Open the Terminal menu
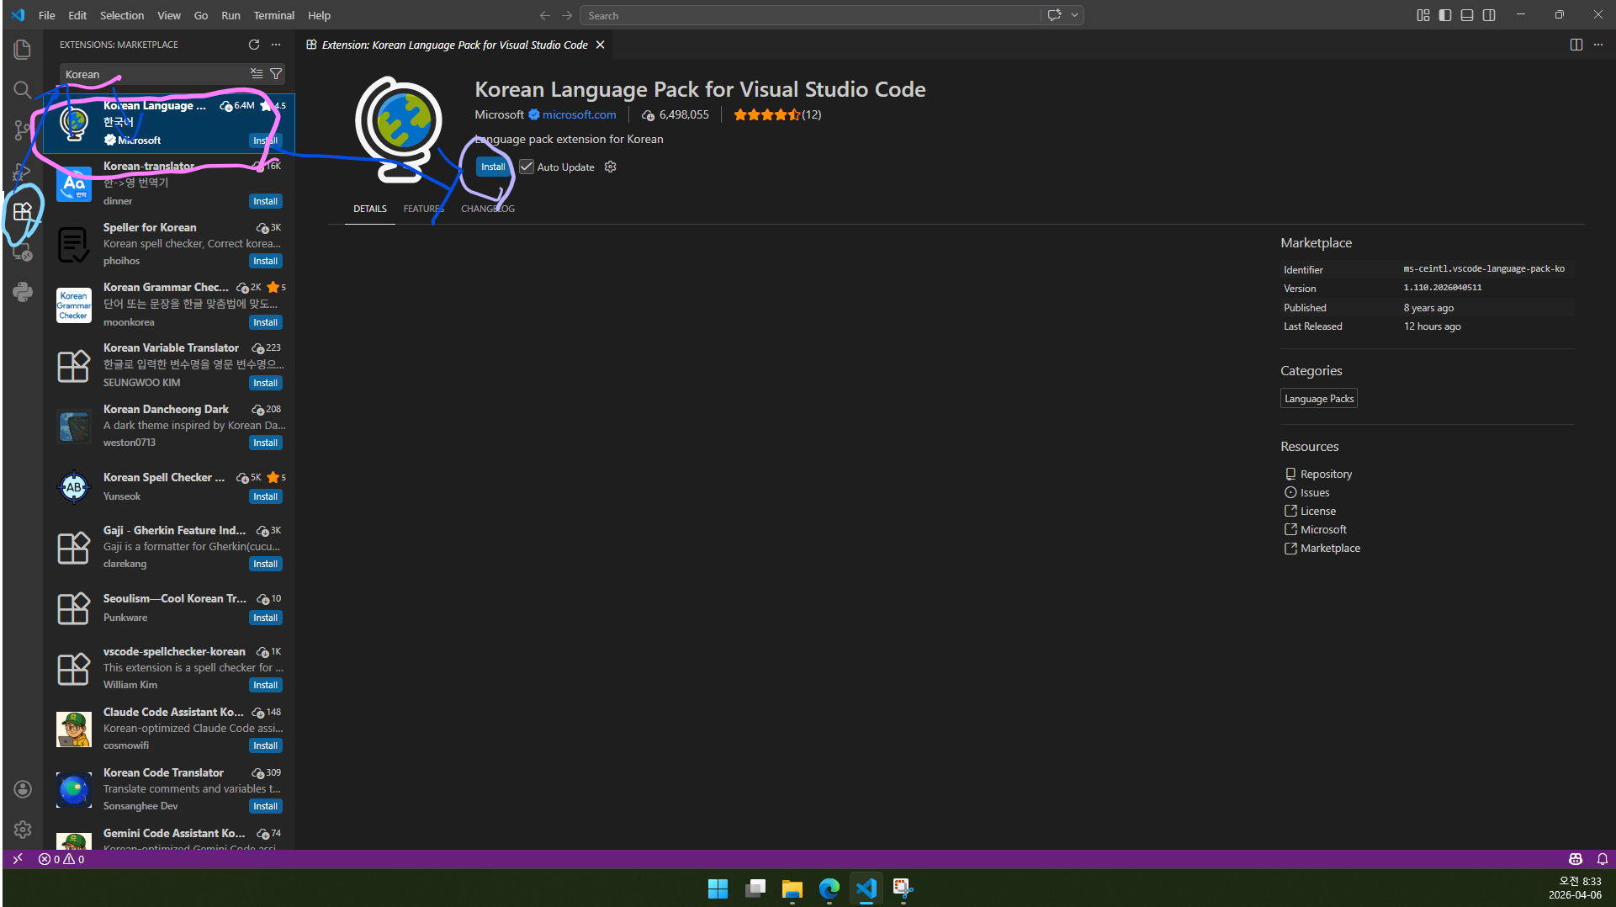1616x907 pixels. pyautogui.click(x=274, y=15)
